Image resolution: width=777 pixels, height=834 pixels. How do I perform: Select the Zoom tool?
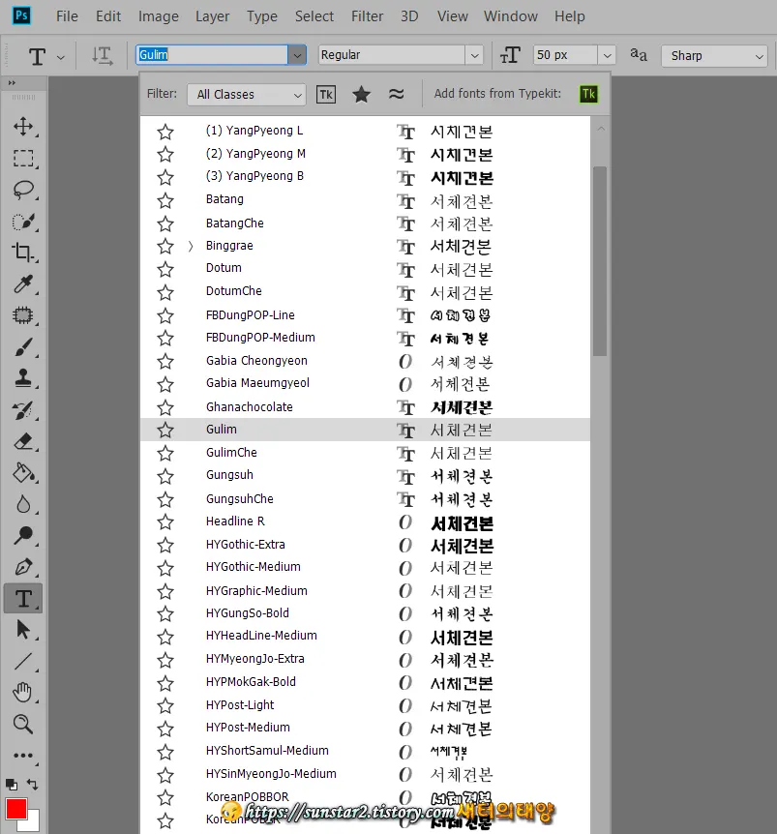point(23,724)
